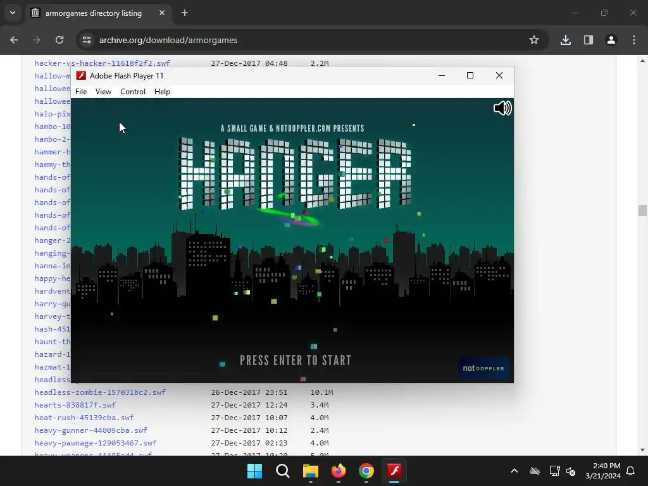Bookmark this page with the star icon
Image resolution: width=648 pixels, height=486 pixels.
[x=534, y=40]
